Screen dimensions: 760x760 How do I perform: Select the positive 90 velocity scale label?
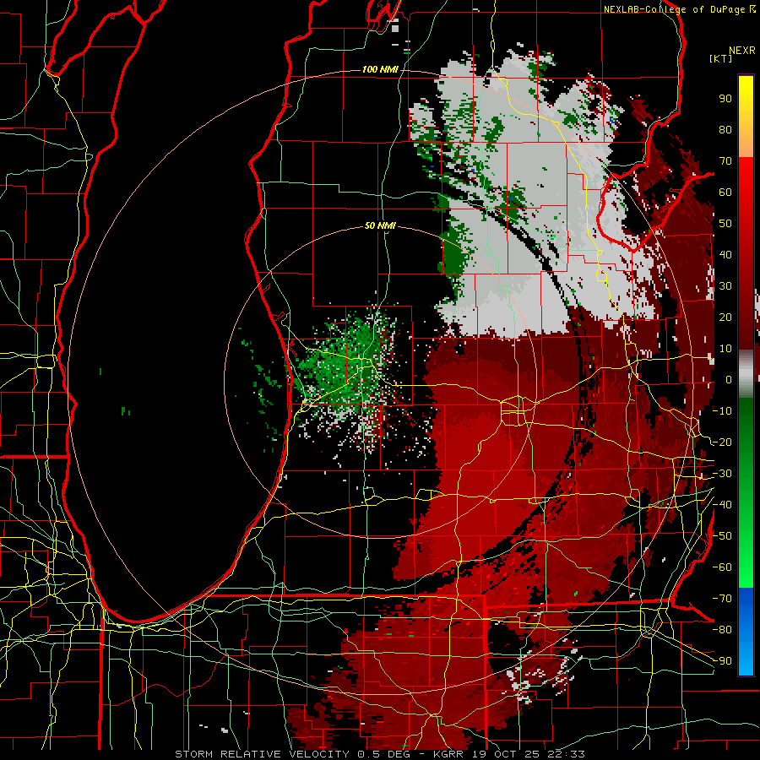tap(725, 99)
